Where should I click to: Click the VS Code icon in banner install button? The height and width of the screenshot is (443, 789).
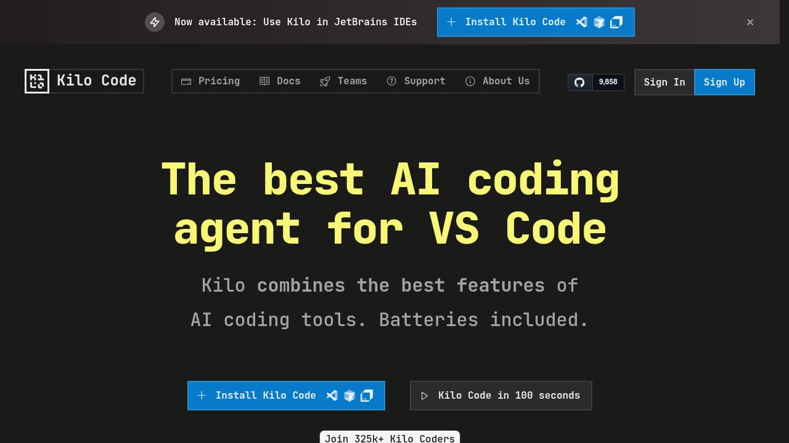(581, 22)
